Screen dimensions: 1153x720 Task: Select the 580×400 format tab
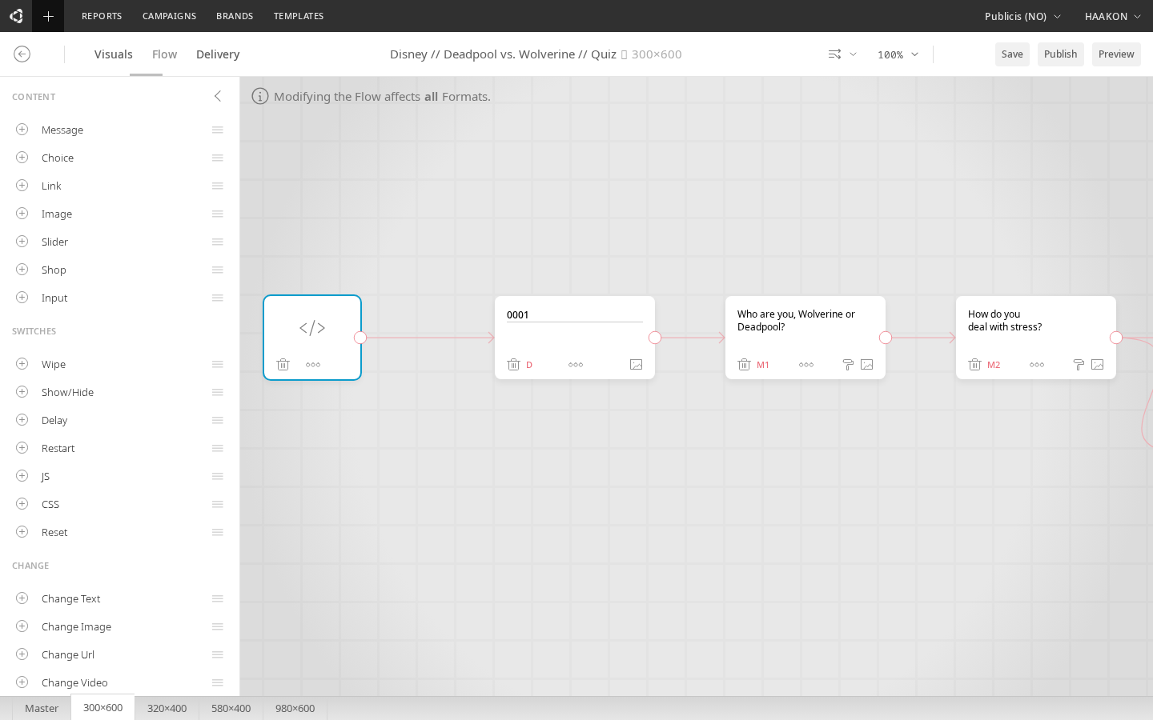(231, 708)
